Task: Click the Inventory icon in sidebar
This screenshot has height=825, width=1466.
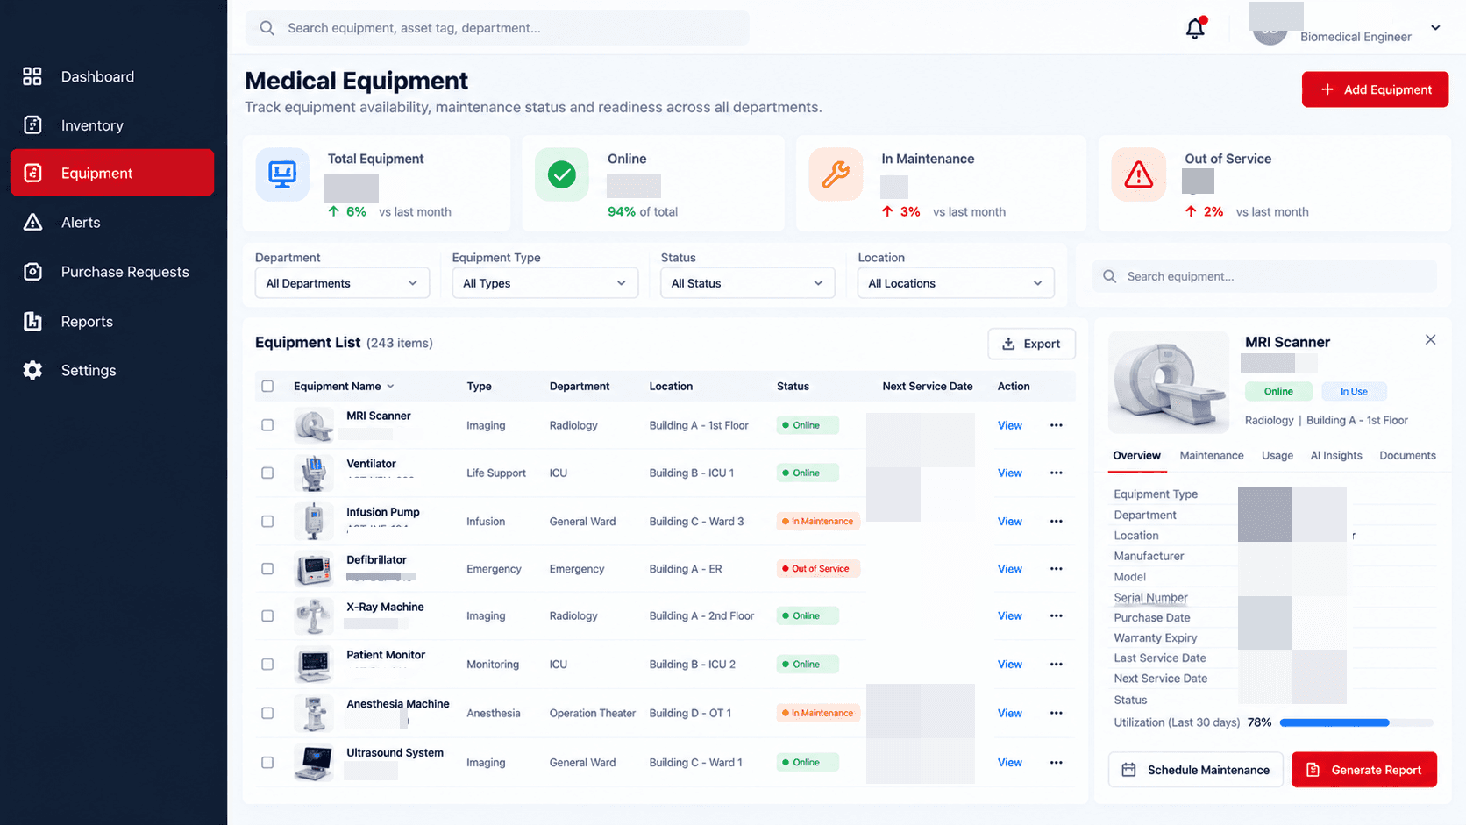Action: point(32,124)
